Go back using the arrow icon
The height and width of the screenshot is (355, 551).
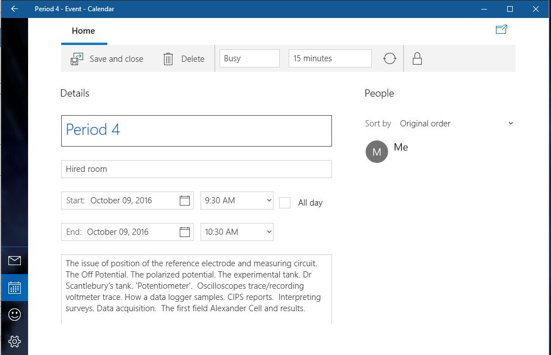pos(15,9)
